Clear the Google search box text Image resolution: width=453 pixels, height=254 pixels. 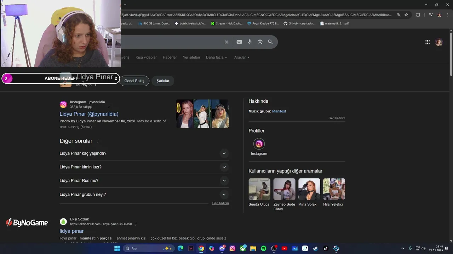(226, 42)
